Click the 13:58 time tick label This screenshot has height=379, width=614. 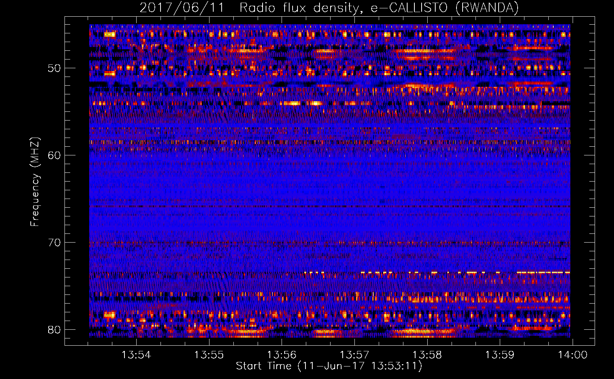click(427, 355)
